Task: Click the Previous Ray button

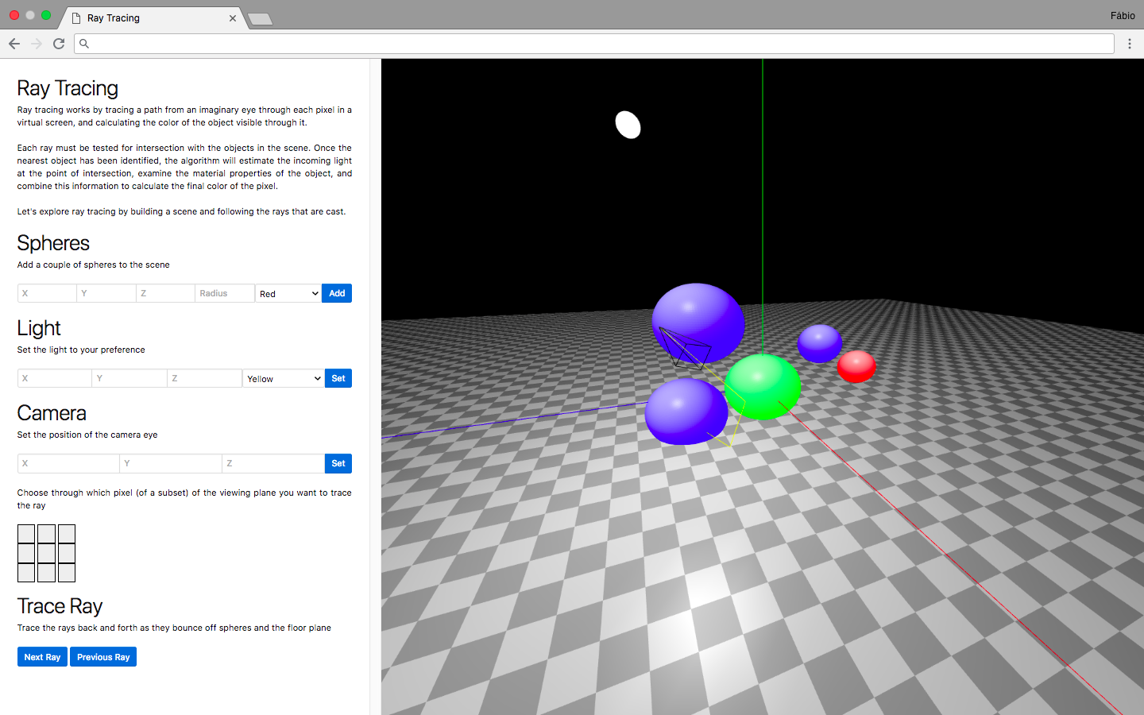Action: point(103,657)
